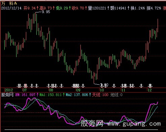Viewport: 166px width, 132px height.
Task: Click the 股旁网 indicator name in sub-panel
Action: (x=7, y=95)
